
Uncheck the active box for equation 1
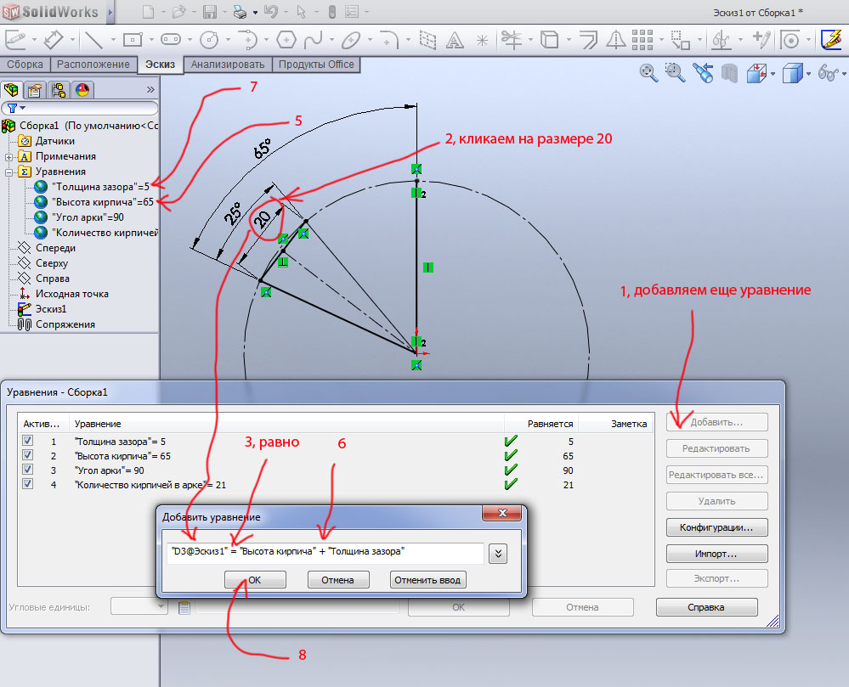click(28, 442)
